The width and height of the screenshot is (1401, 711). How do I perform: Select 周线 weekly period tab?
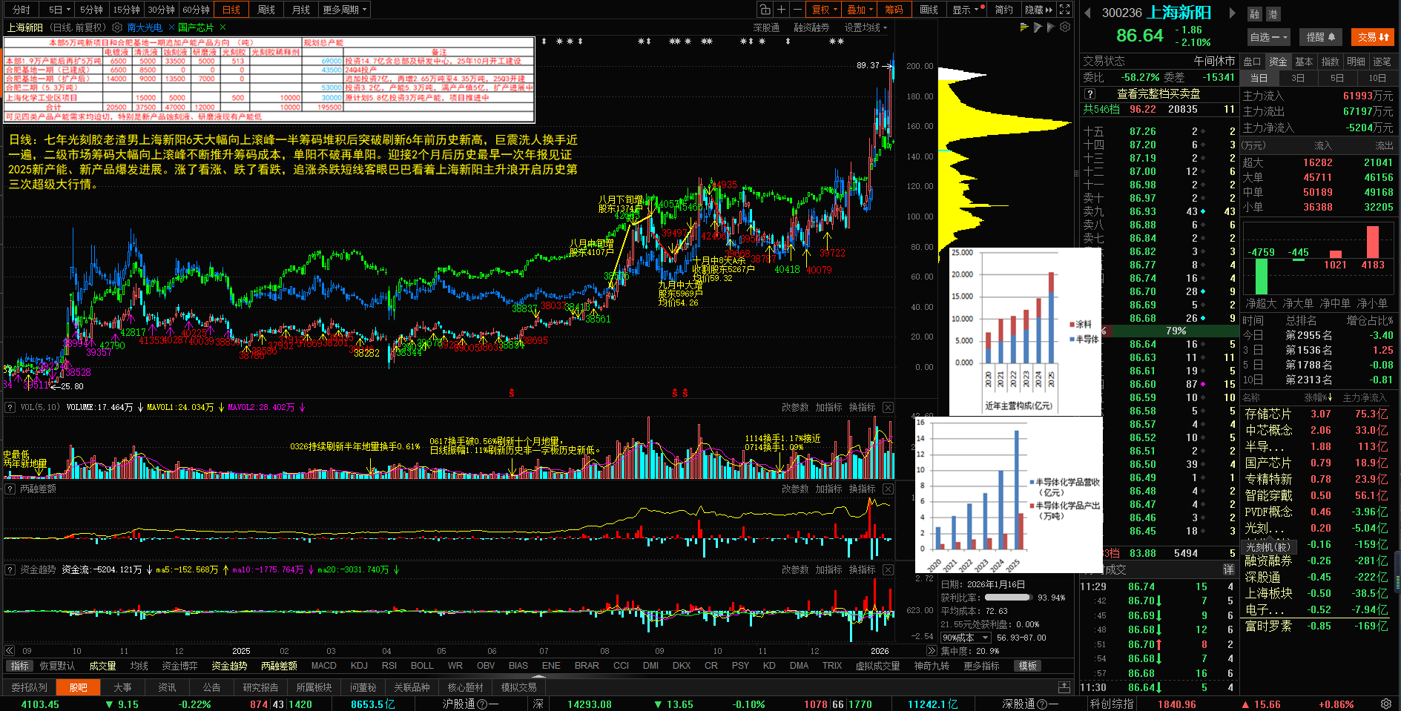[x=266, y=10]
